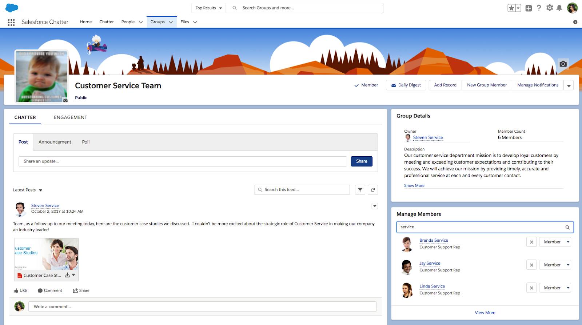Image resolution: width=582 pixels, height=325 pixels.
Task: Click the Salesforce cloud logo
Action: coord(12,8)
